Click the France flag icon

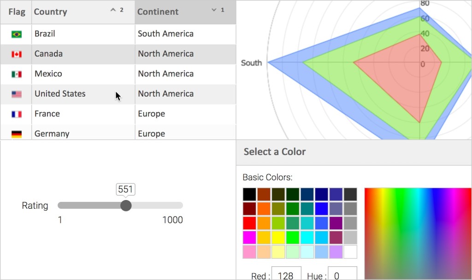(17, 114)
